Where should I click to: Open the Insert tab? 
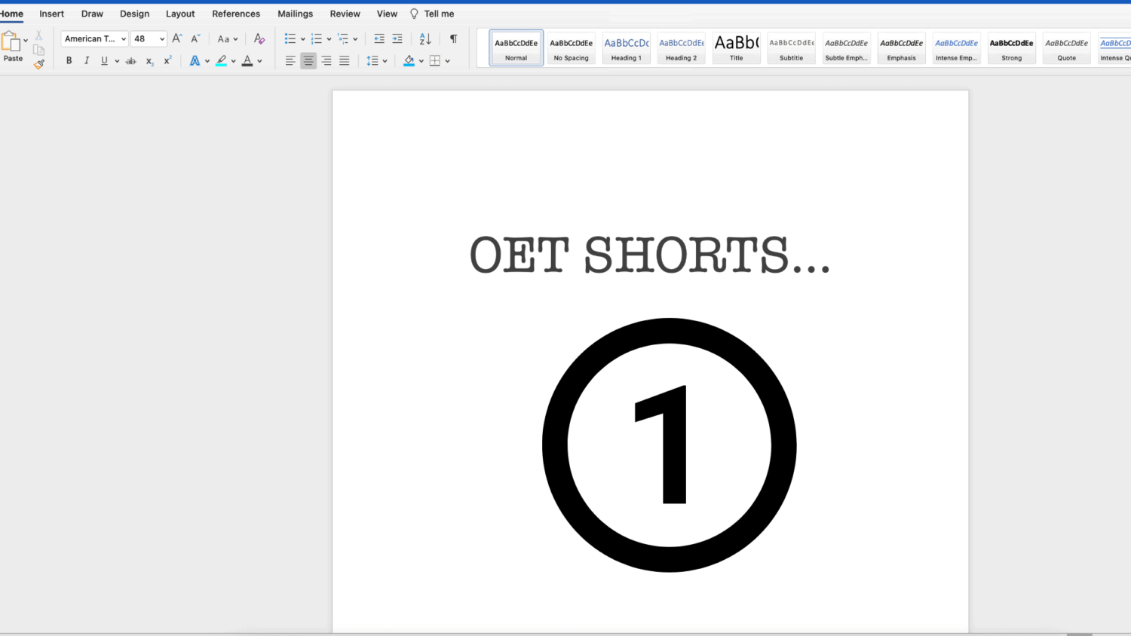(x=52, y=14)
